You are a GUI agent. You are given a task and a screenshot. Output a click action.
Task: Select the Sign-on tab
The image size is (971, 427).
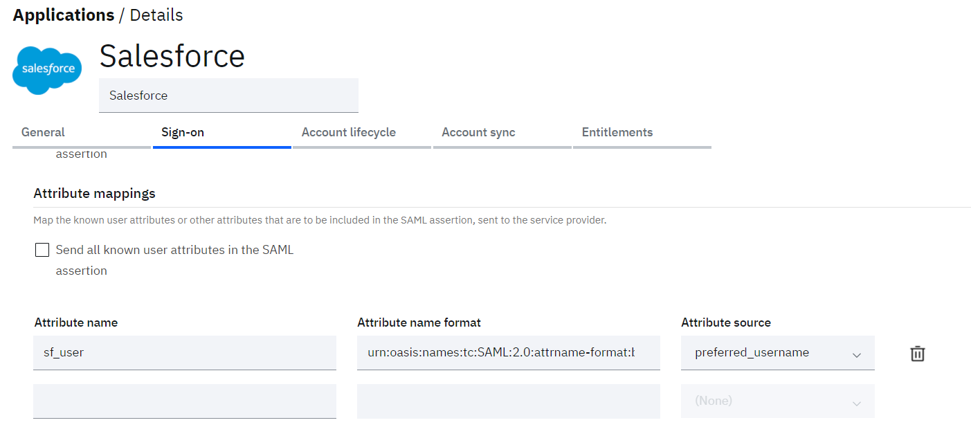(x=183, y=132)
